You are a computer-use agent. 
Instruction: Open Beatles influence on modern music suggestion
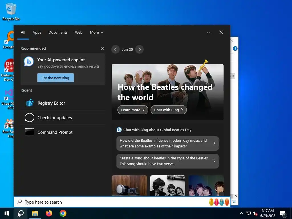(168, 143)
